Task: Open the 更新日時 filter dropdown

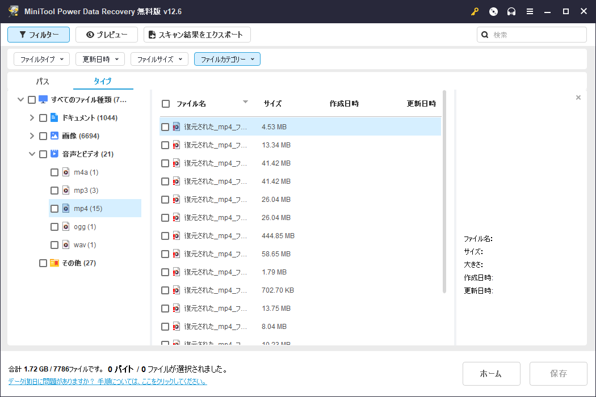Action: 100,59
